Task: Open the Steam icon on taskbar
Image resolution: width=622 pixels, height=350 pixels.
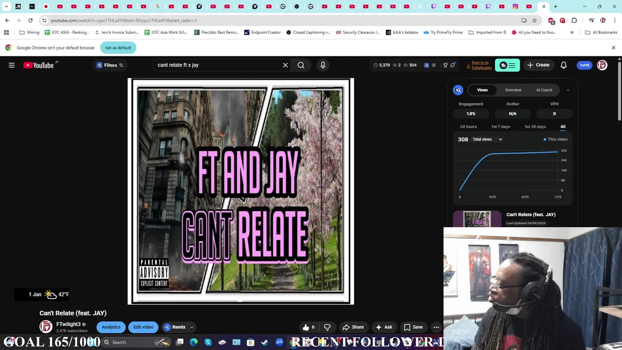Action: (264, 342)
